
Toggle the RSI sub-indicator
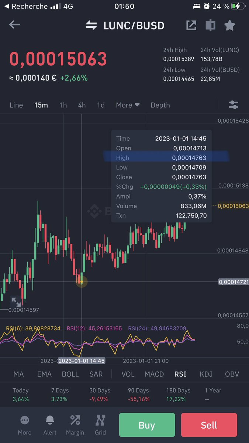click(180, 374)
